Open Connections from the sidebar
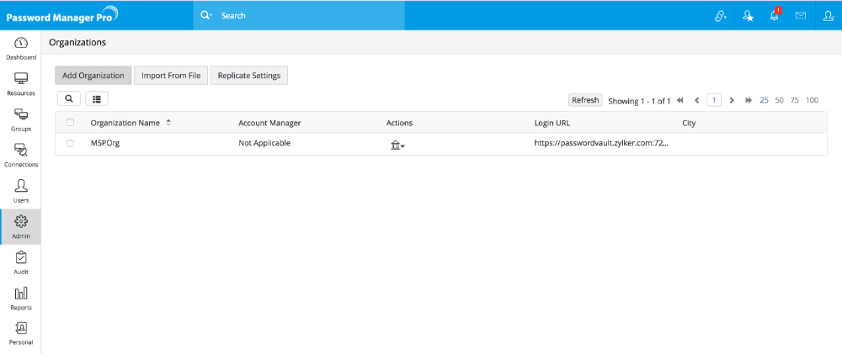The image size is (842, 354). (x=20, y=151)
